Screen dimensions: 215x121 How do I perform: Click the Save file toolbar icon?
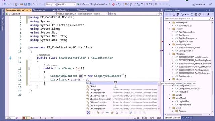tap(26, 4)
